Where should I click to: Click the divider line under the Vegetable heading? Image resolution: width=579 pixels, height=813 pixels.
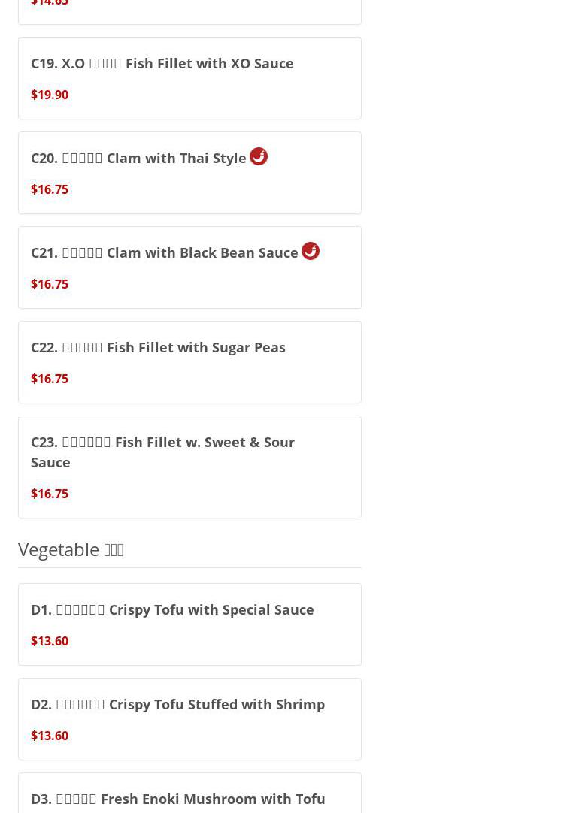[x=189, y=567]
